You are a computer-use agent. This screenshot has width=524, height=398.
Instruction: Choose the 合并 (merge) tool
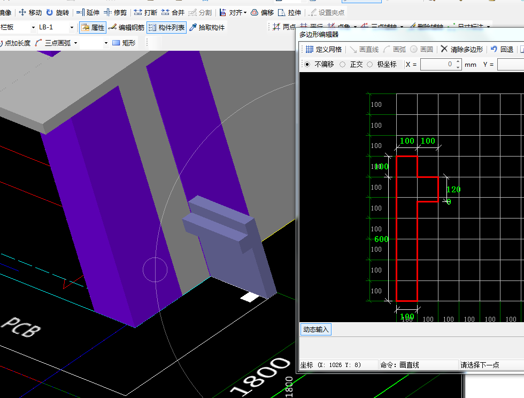(173, 13)
